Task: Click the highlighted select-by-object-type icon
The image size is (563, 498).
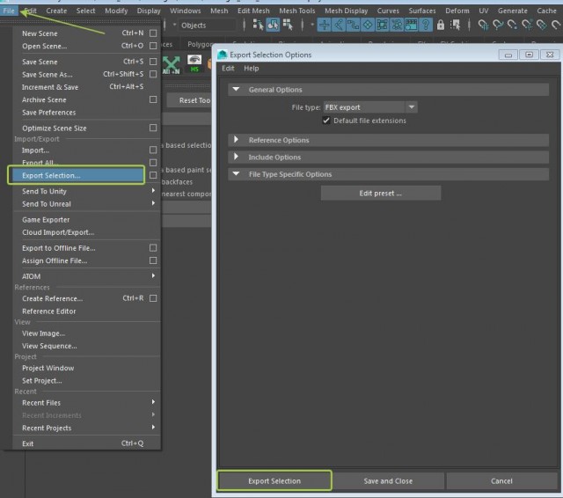Action: pyautogui.click(x=274, y=26)
